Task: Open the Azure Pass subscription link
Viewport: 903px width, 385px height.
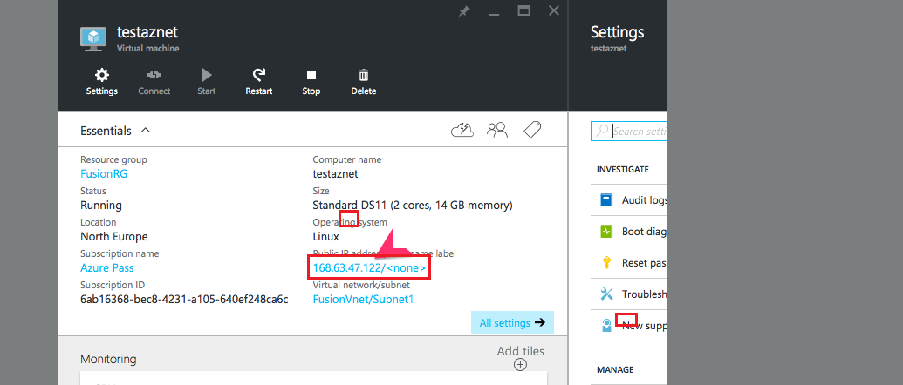Action: point(107,267)
